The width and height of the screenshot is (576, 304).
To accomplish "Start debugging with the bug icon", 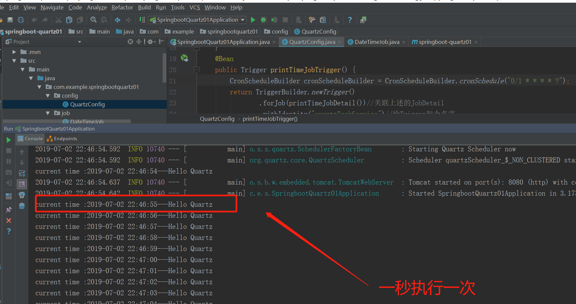I will point(263,20).
